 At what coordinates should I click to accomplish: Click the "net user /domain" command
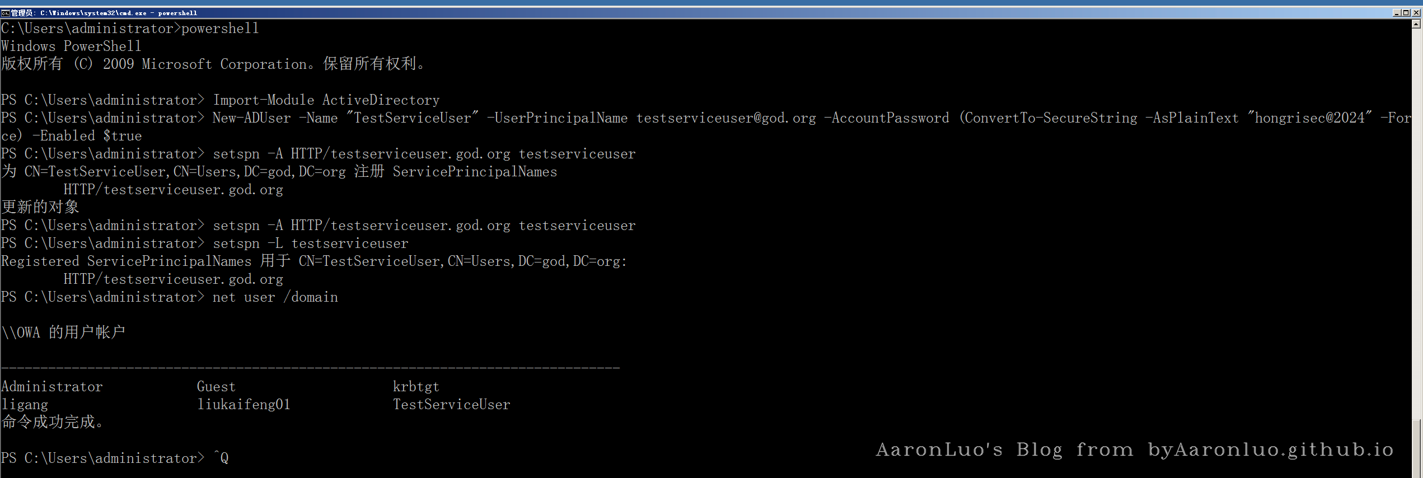click(x=275, y=297)
